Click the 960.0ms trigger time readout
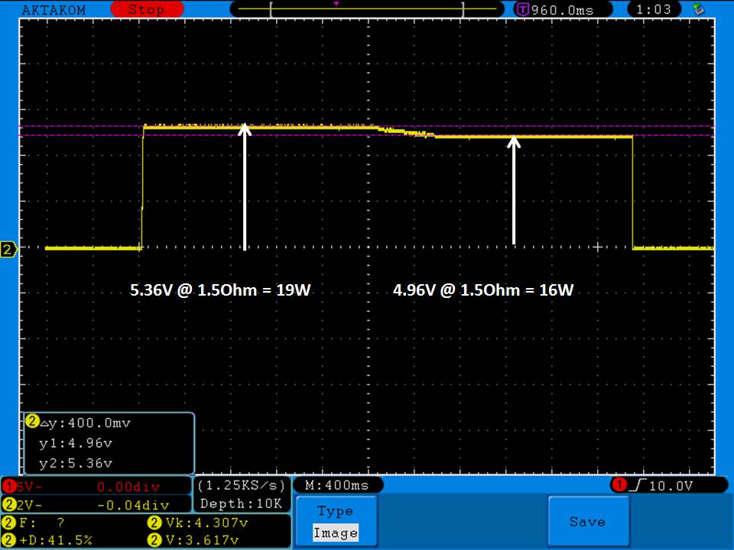This screenshot has width=734, height=550. (x=562, y=10)
